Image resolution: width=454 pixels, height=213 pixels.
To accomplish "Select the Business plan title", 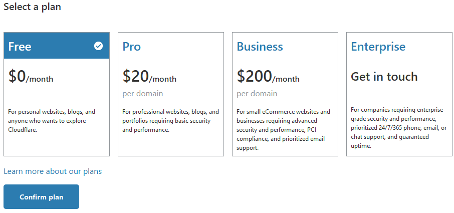I will pos(260,47).
